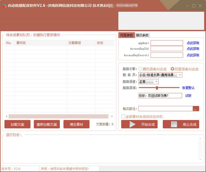
Task: Click 清空素材 button
Action: coord(77,124)
